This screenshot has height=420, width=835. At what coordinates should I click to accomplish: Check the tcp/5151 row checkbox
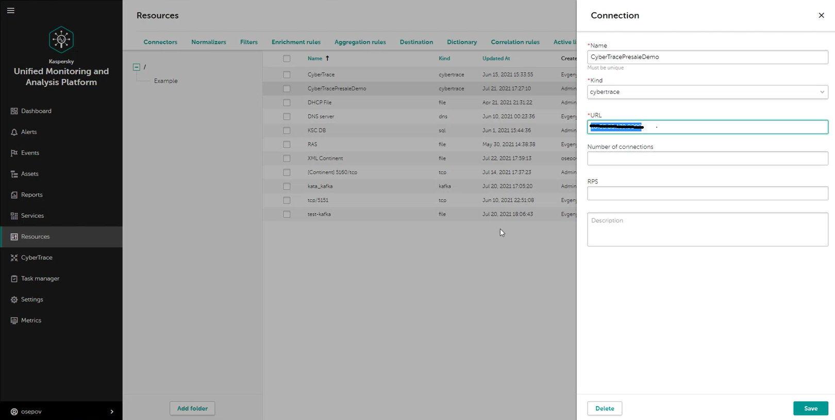[x=287, y=200]
